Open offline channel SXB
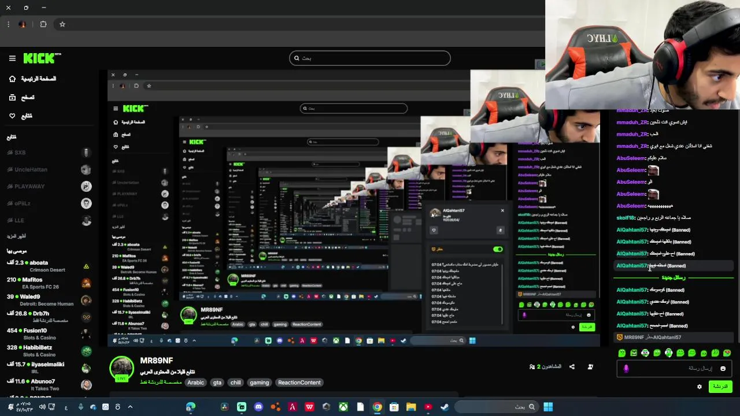Image resolution: width=740 pixels, height=416 pixels. [x=49, y=153]
